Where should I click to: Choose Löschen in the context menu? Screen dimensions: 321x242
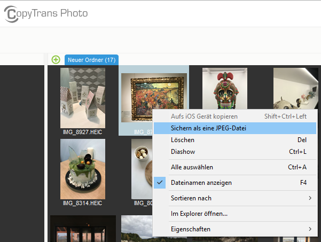[235, 140]
